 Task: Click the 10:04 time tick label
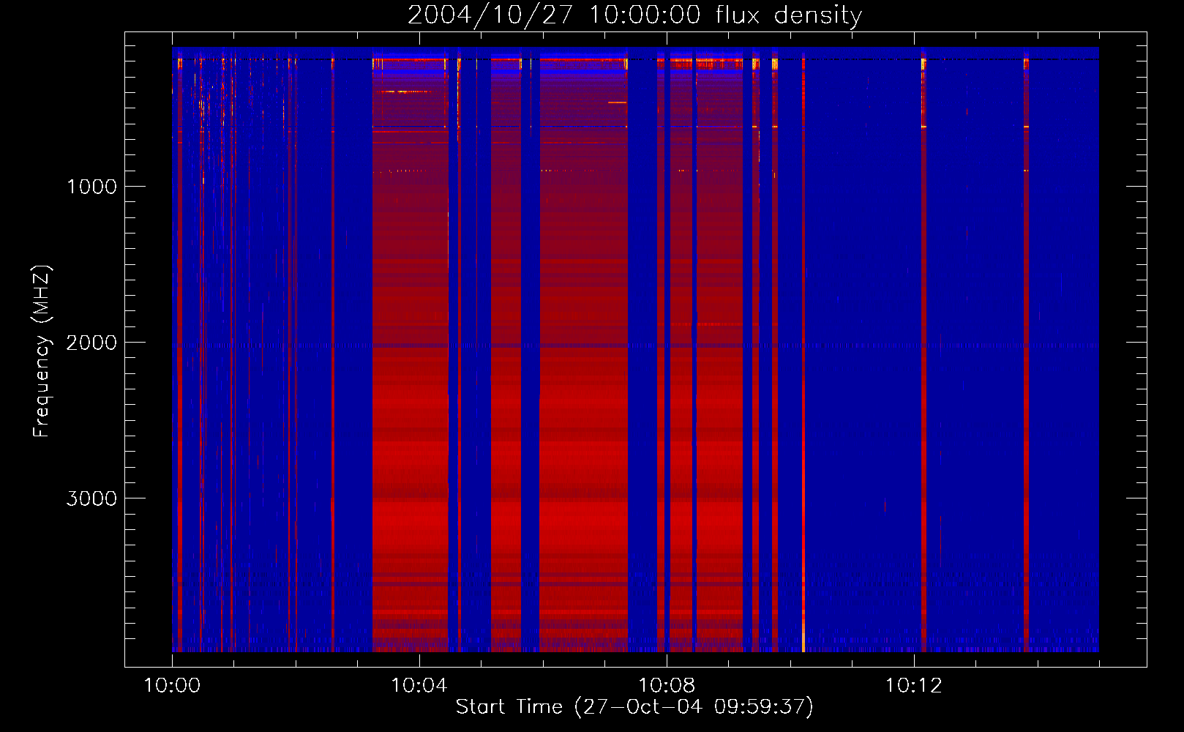pos(419,686)
